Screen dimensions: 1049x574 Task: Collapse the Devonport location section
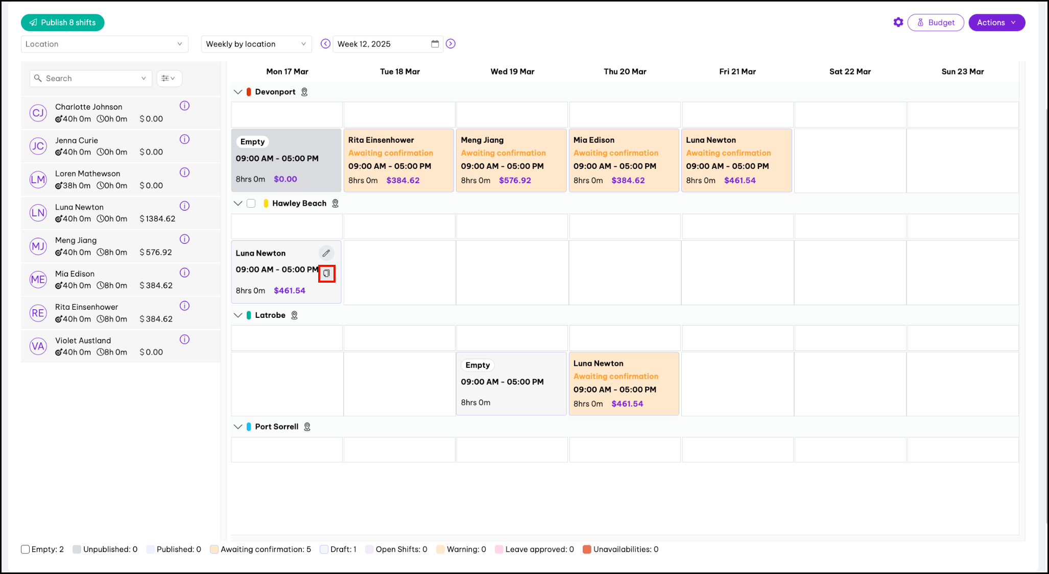click(x=237, y=92)
